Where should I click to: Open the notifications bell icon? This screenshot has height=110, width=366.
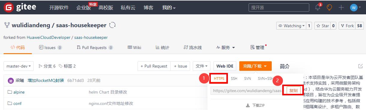click(318, 7)
